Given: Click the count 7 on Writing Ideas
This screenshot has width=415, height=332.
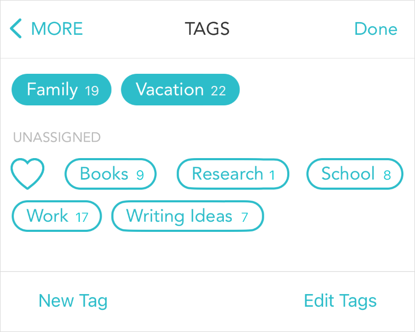Looking at the screenshot, I should pos(244,217).
